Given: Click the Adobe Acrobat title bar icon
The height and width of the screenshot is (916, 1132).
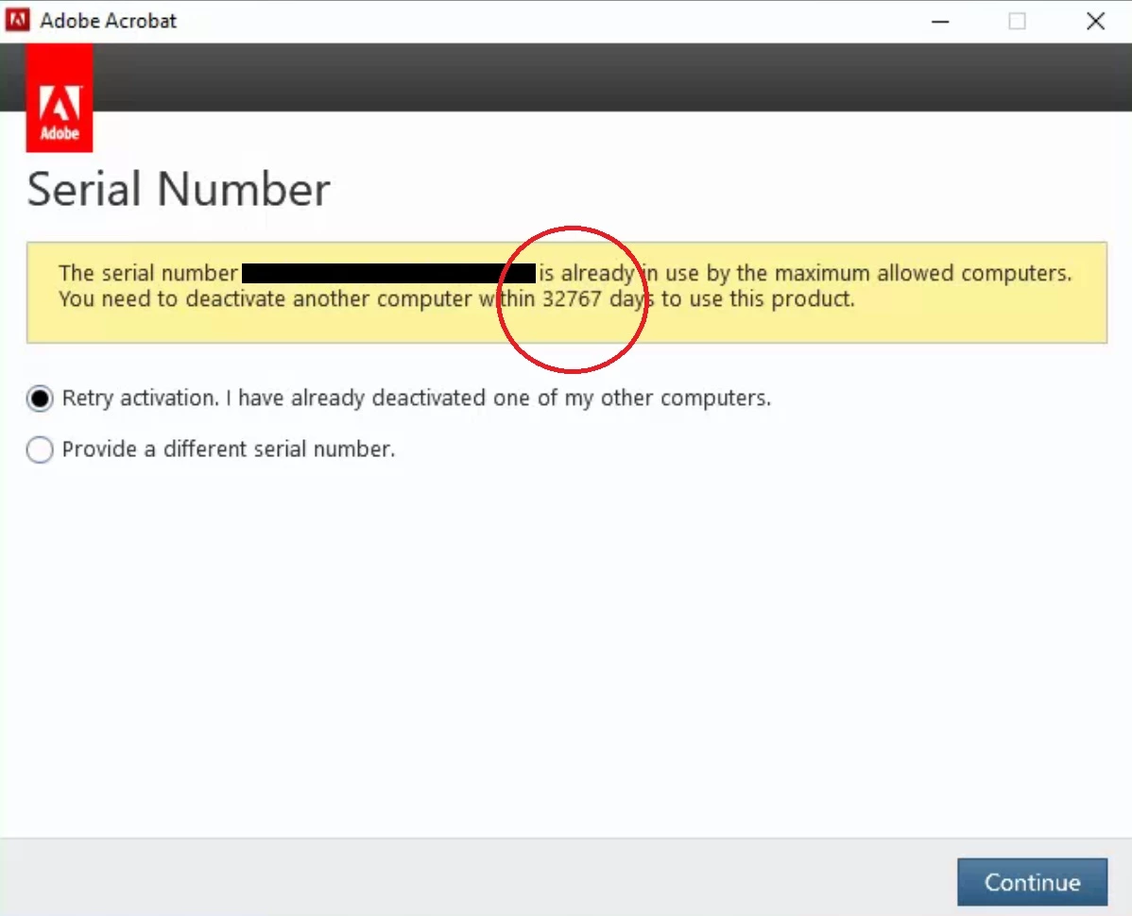Looking at the screenshot, I should tap(17, 20).
